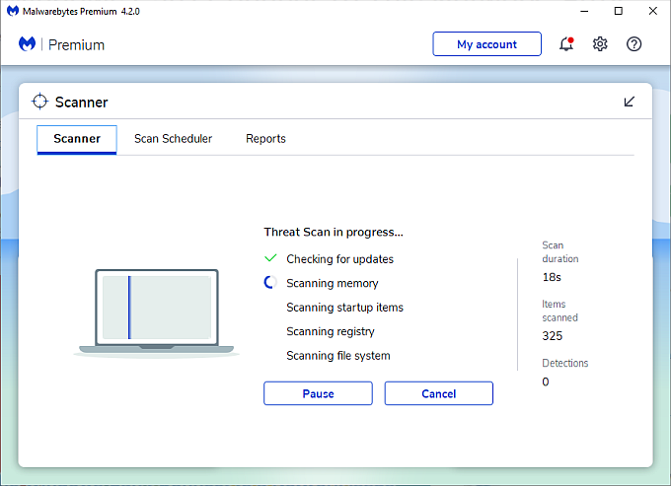Screen dimensions: 671x486
Task: Click the crosshair Scanner icon
Action: pos(39,102)
